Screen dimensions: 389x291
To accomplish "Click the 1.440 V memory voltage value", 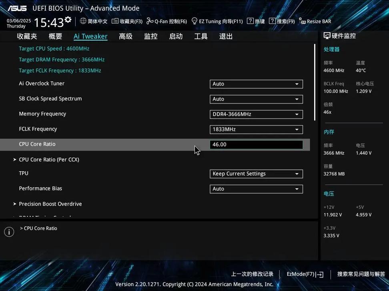I will (364, 153).
